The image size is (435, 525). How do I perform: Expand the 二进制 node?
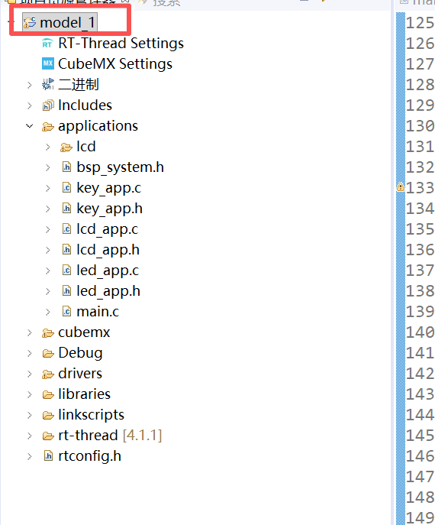coord(30,85)
